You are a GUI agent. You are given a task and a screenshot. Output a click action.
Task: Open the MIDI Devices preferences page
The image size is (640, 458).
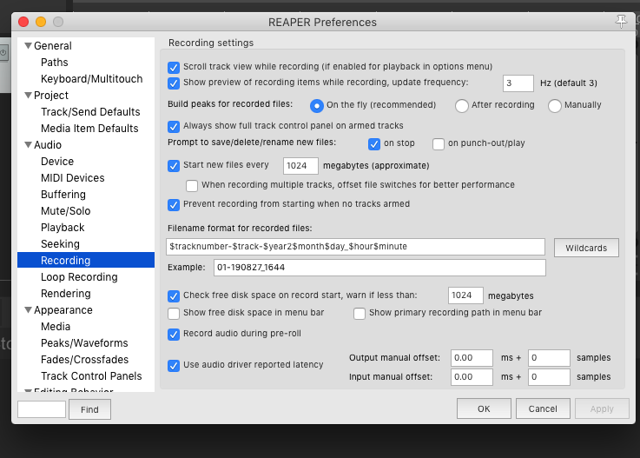[72, 178]
